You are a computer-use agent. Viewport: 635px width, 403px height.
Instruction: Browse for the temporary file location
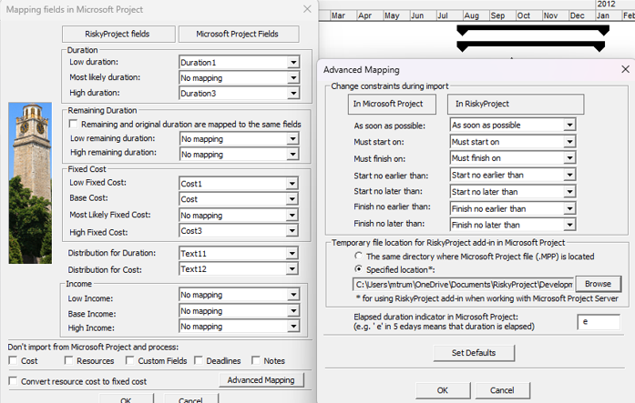[599, 284]
